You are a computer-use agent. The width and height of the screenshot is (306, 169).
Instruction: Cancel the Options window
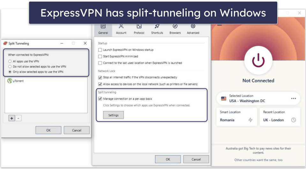click(x=196, y=159)
